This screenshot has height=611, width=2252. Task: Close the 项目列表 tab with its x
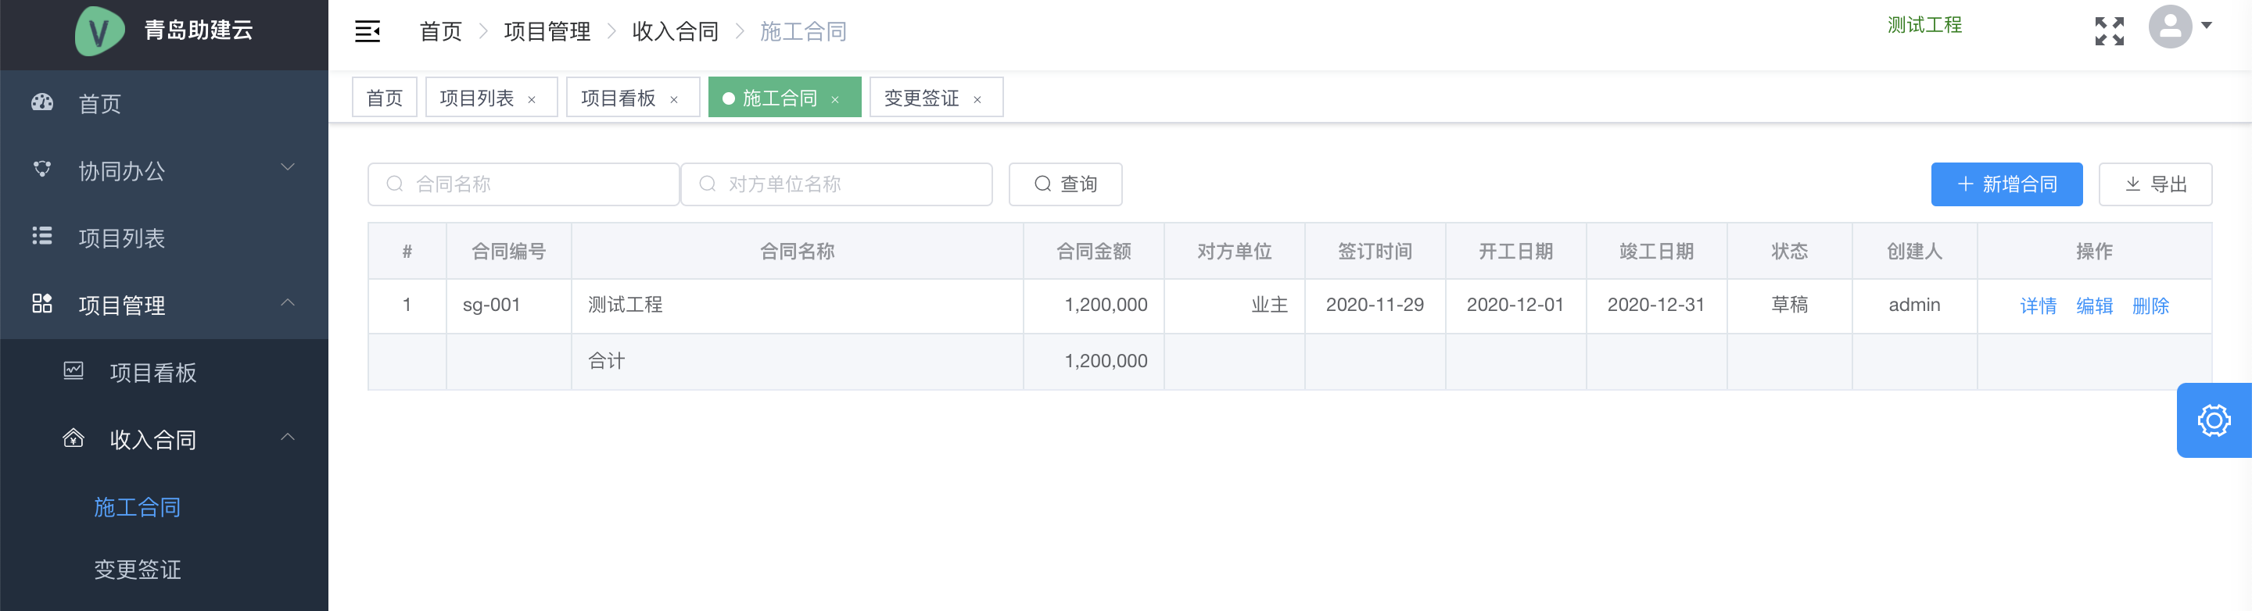[x=532, y=100]
